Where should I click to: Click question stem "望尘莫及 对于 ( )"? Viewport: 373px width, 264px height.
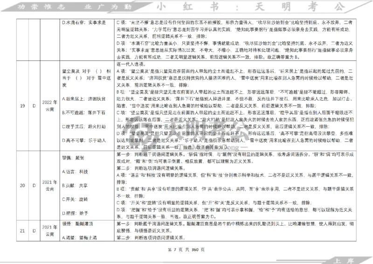[x=87, y=78]
